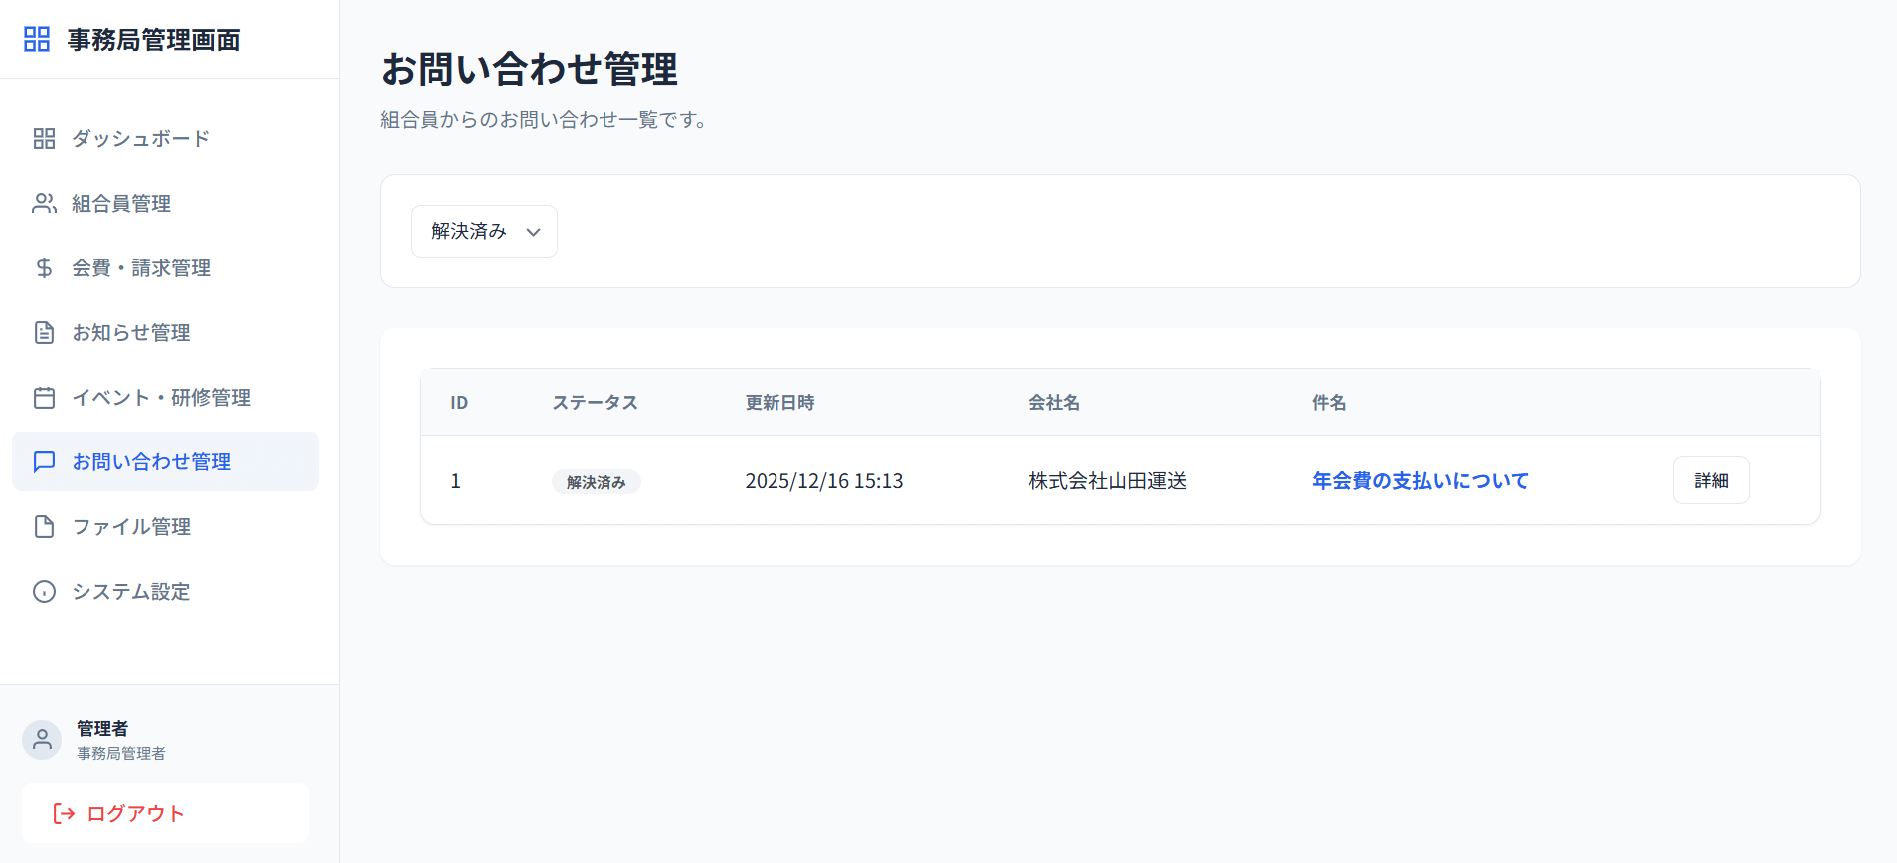The image size is (1897, 863).
Task: Go to ダッシュボード menu item
Action: coord(140,139)
